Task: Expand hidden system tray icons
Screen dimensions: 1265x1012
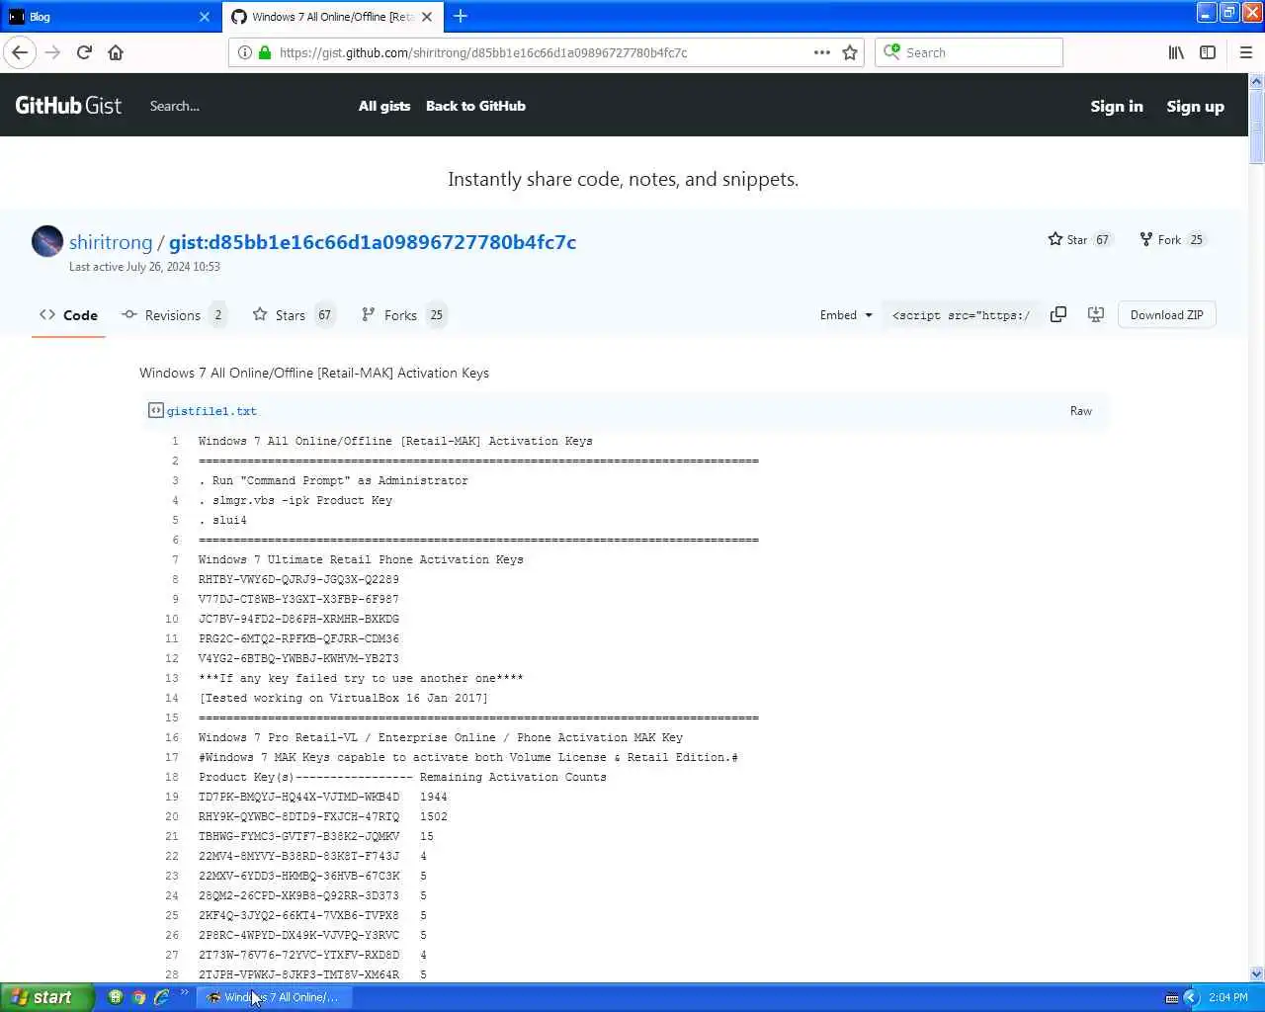Action: pyautogui.click(x=1191, y=997)
